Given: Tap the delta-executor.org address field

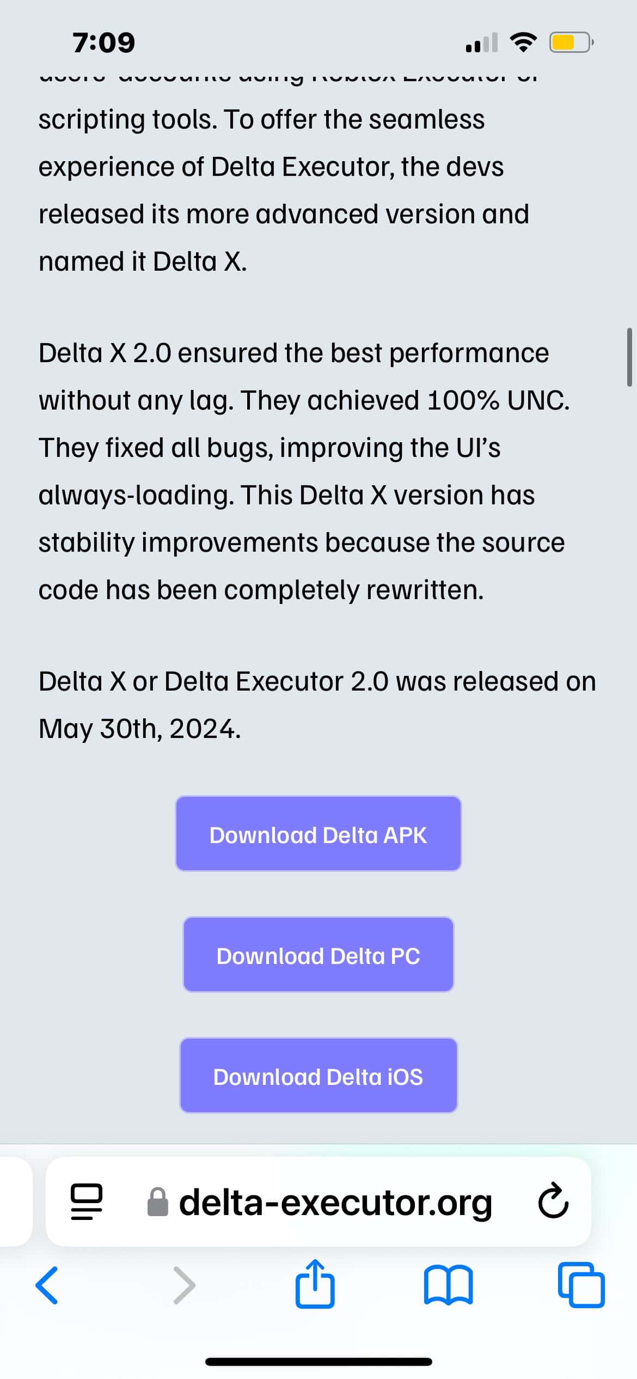Looking at the screenshot, I should coord(335,1203).
